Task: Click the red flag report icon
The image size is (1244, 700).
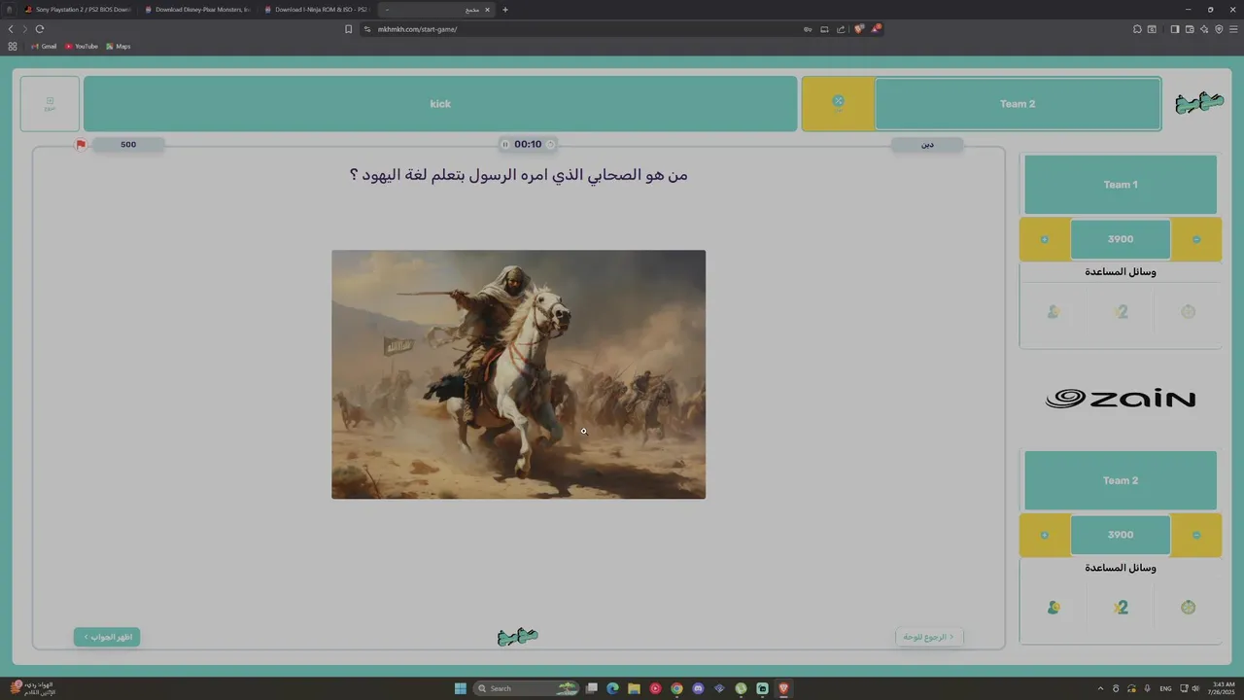Action: click(x=81, y=145)
